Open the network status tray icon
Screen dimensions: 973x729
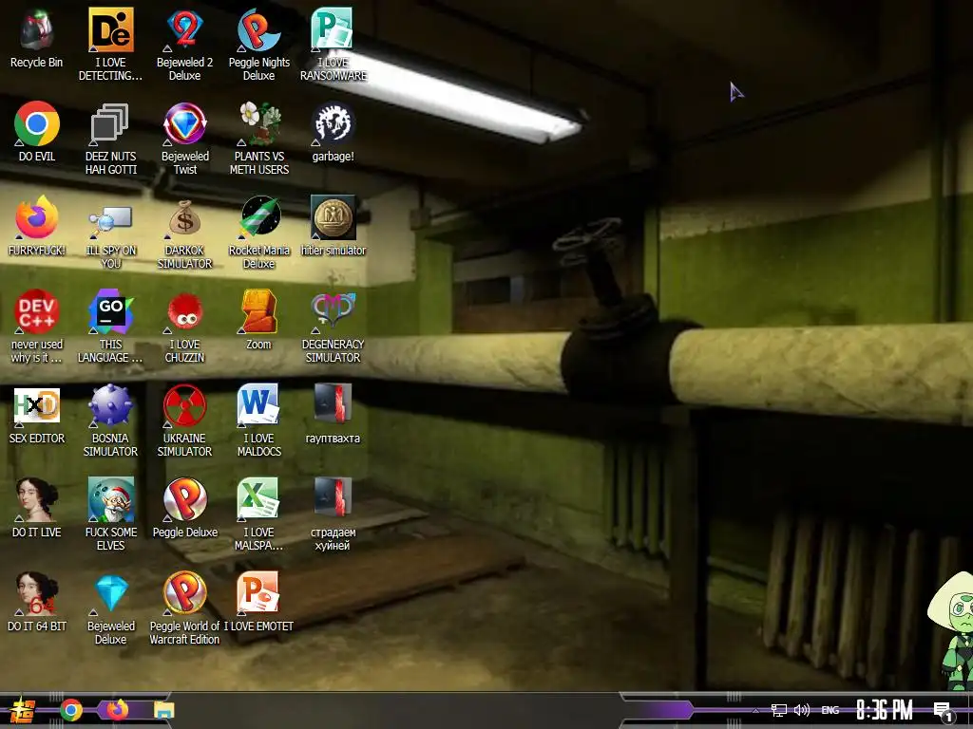coord(779,710)
